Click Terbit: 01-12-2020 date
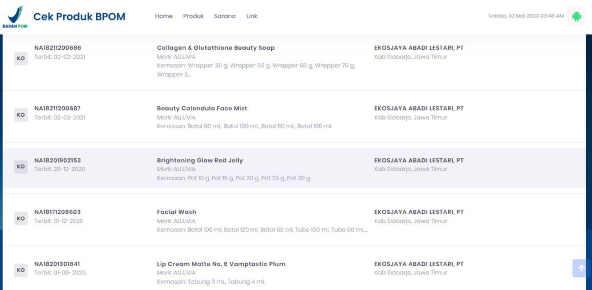 (x=59, y=221)
